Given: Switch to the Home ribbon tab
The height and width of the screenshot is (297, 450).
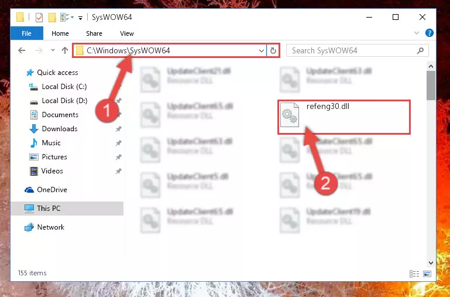Looking at the screenshot, I should [x=60, y=33].
